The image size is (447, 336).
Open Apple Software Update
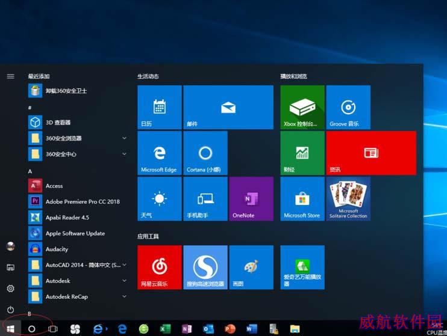(78, 233)
